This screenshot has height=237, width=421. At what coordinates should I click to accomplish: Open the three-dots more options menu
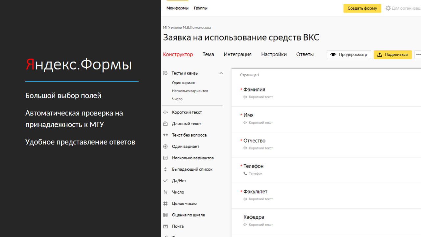(x=418, y=55)
